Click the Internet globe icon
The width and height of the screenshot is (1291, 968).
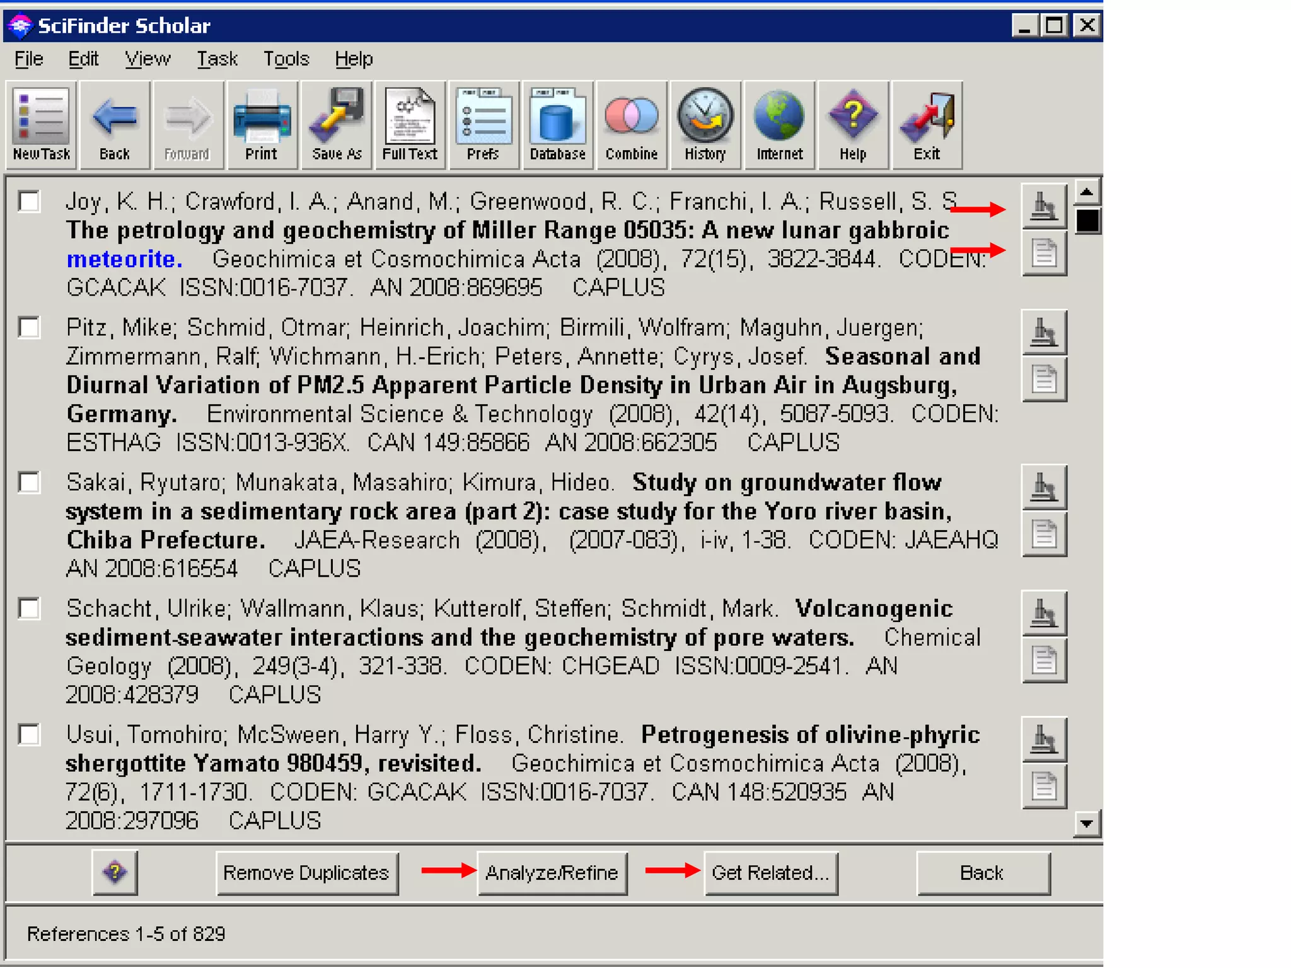(x=779, y=125)
